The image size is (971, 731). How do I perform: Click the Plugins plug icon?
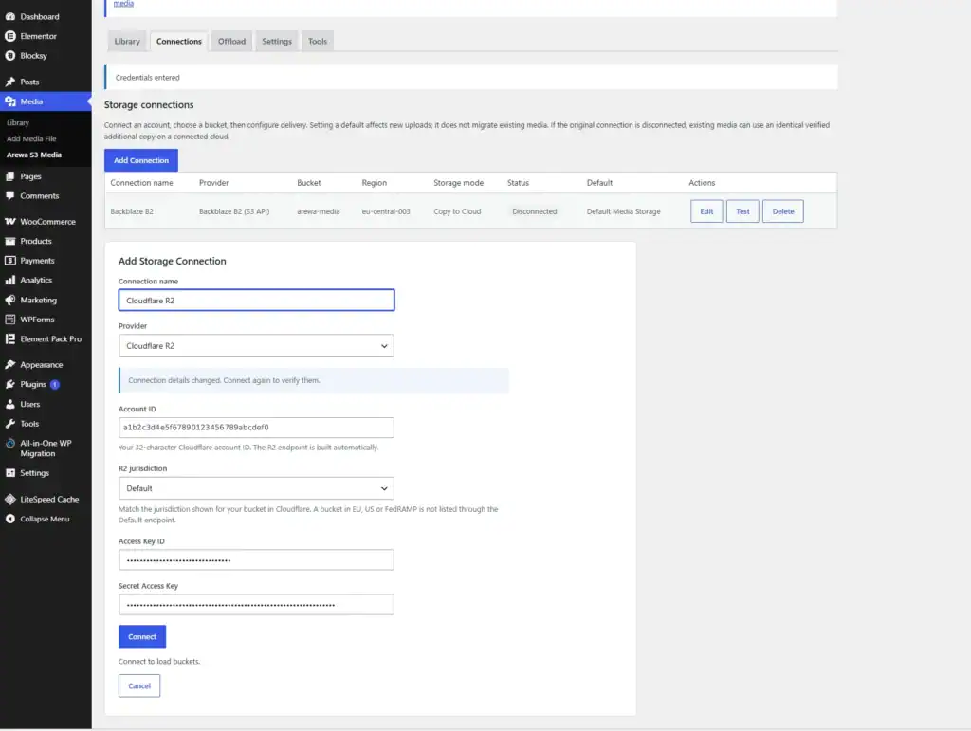[x=9, y=384]
